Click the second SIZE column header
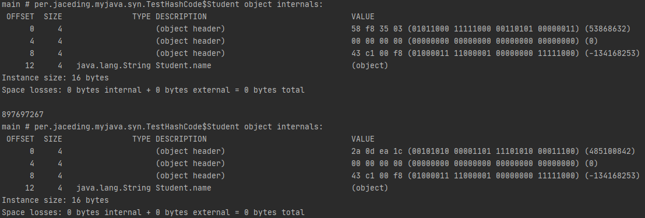 tap(52, 139)
